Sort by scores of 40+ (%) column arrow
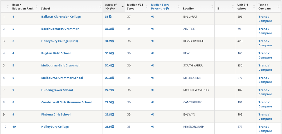This screenshot has height=134, width=282. [x=123, y=7]
